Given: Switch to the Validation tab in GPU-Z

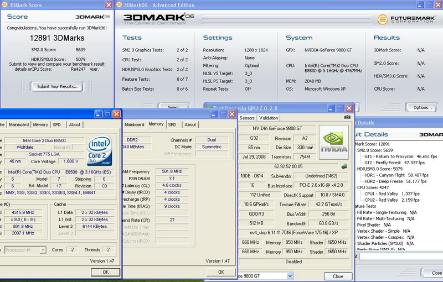Looking at the screenshot, I should (269, 118).
